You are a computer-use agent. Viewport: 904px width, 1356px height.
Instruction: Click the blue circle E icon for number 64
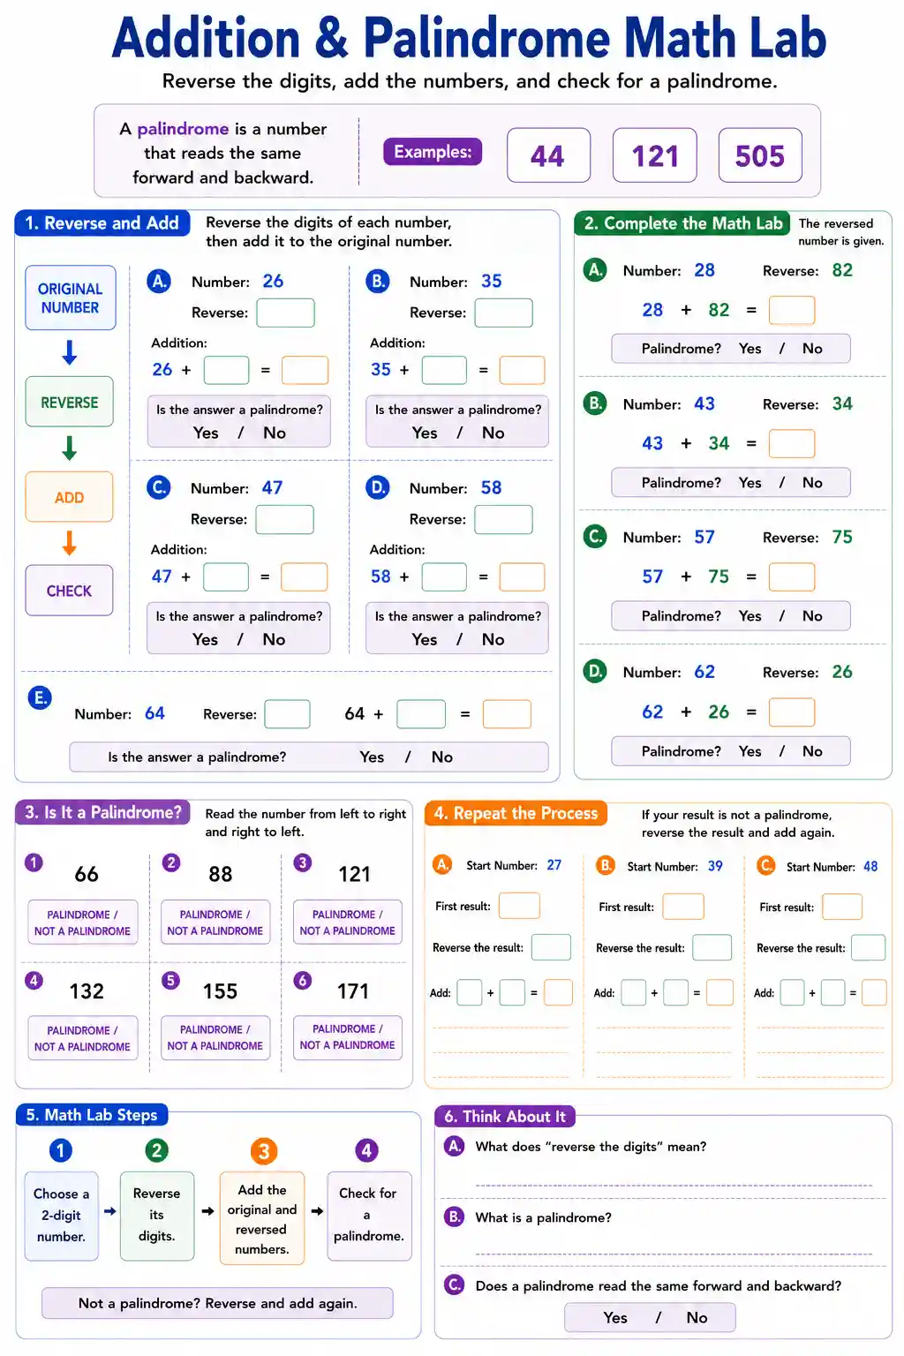pyautogui.click(x=40, y=698)
